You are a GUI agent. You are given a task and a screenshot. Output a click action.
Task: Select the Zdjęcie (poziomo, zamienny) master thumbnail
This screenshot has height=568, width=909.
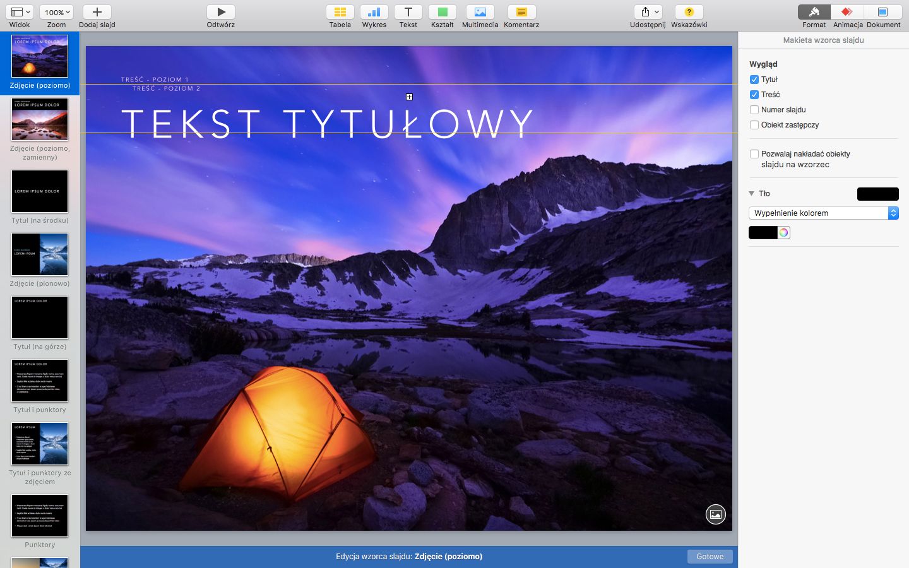point(40,120)
